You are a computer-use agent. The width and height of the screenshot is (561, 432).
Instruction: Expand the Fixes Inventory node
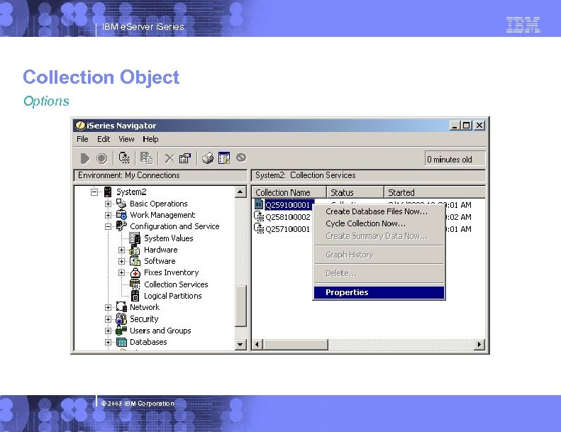[122, 272]
